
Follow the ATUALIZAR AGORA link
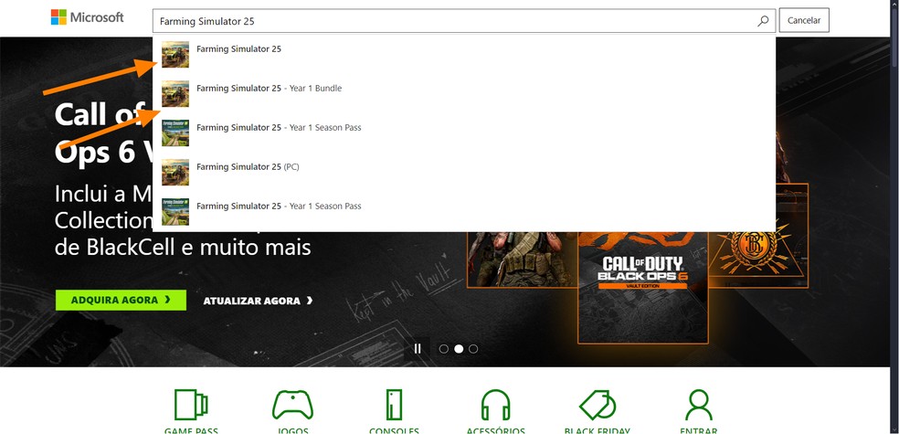pyautogui.click(x=258, y=301)
